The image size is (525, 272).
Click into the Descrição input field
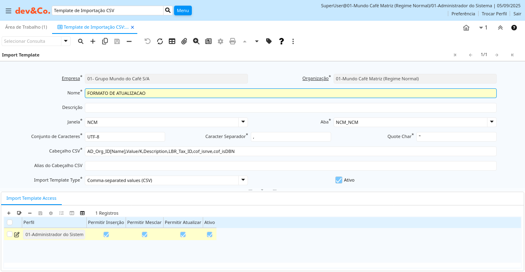click(290, 108)
